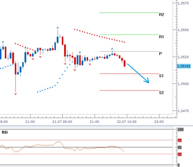Screen dimensions: 193x167
Task: Click the RSI 70 overbought level marker
Action: pyautogui.click(x=179, y=140)
